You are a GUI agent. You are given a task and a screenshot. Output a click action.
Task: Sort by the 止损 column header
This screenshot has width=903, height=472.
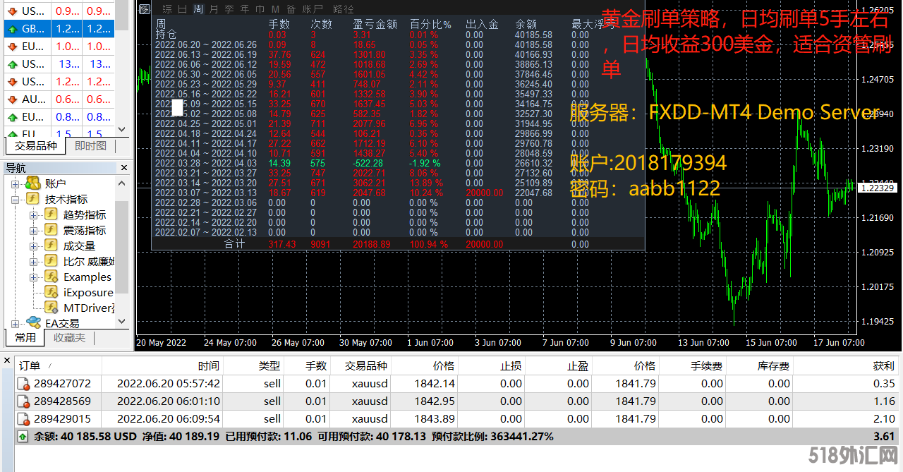tap(491, 366)
